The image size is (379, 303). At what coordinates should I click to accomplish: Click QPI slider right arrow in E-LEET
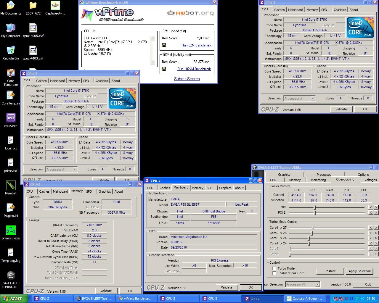tap(376, 207)
